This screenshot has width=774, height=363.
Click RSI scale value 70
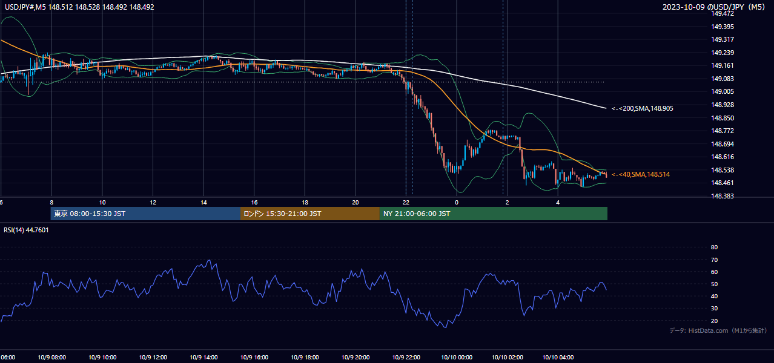(714, 260)
